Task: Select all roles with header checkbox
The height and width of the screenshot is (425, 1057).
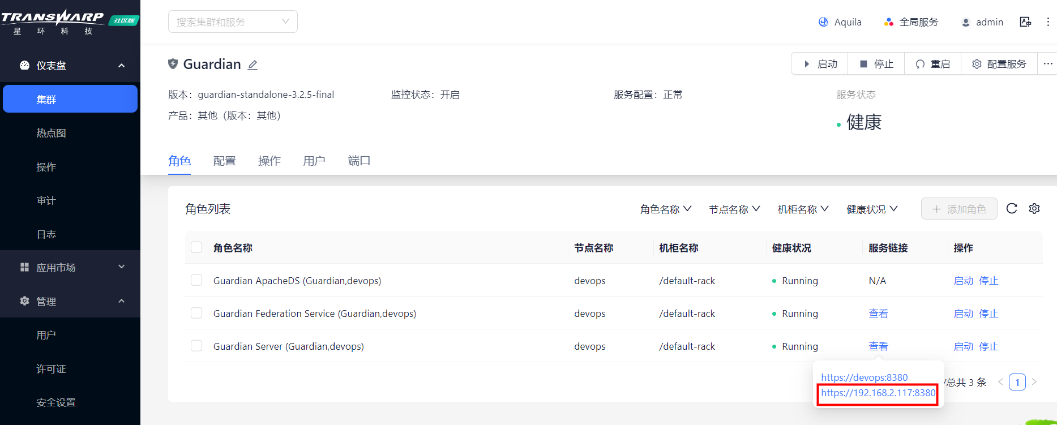Action: [196, 247]
